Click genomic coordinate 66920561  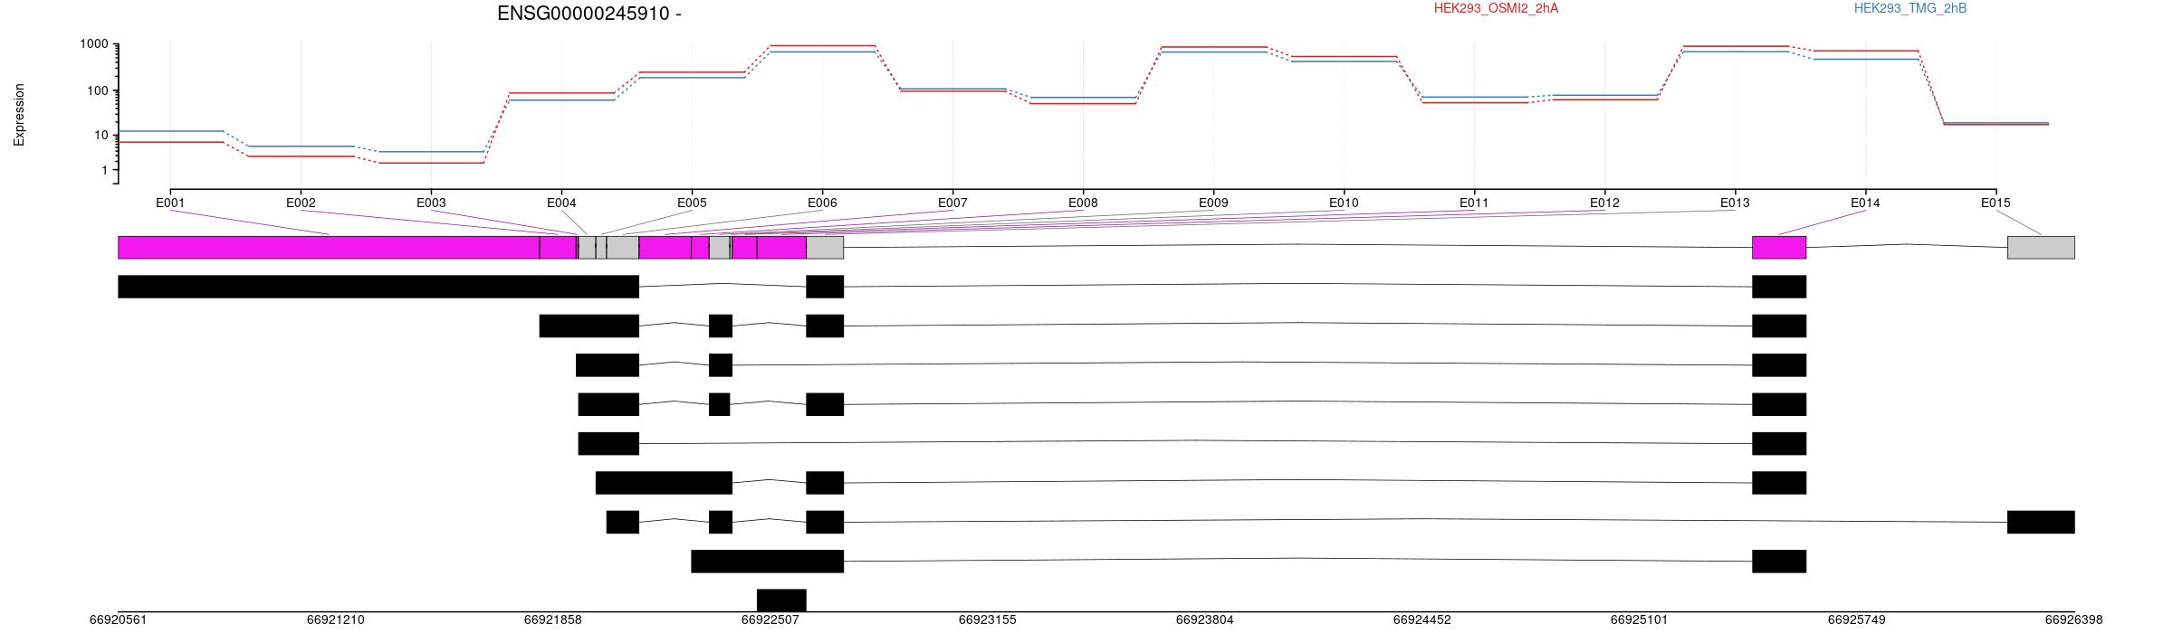(x=118, y=619)
